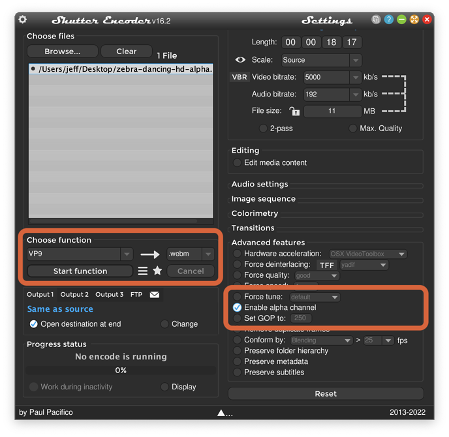Toggle VBR bitrate mode label

click(240, 77)
